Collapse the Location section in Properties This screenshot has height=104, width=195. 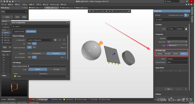pyautogui.click(x=155, y=25)
